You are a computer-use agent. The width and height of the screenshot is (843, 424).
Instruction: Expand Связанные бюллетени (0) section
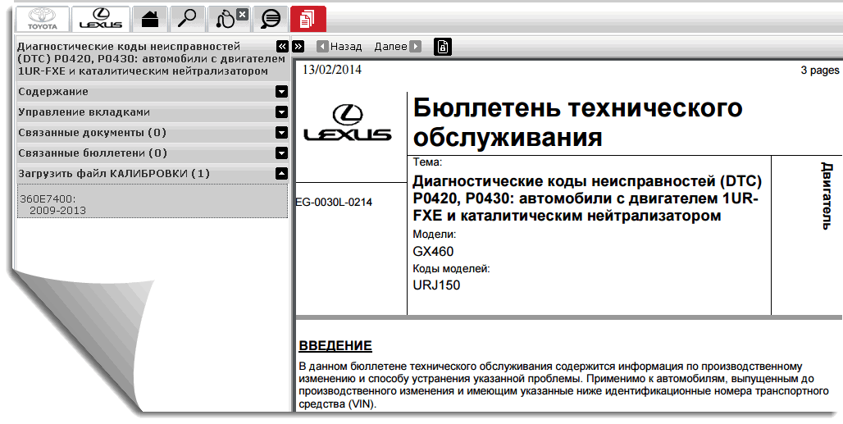(281, 153)
